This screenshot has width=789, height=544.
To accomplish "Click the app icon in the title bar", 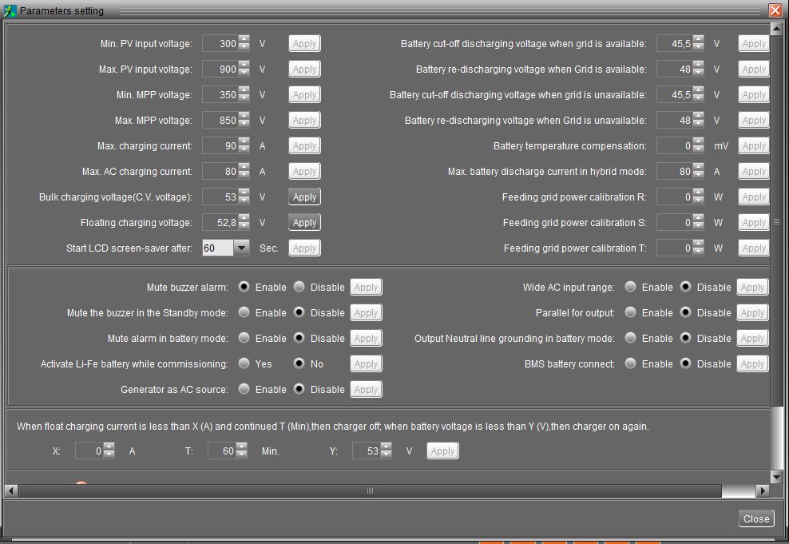I will click(x=10, y=10).
